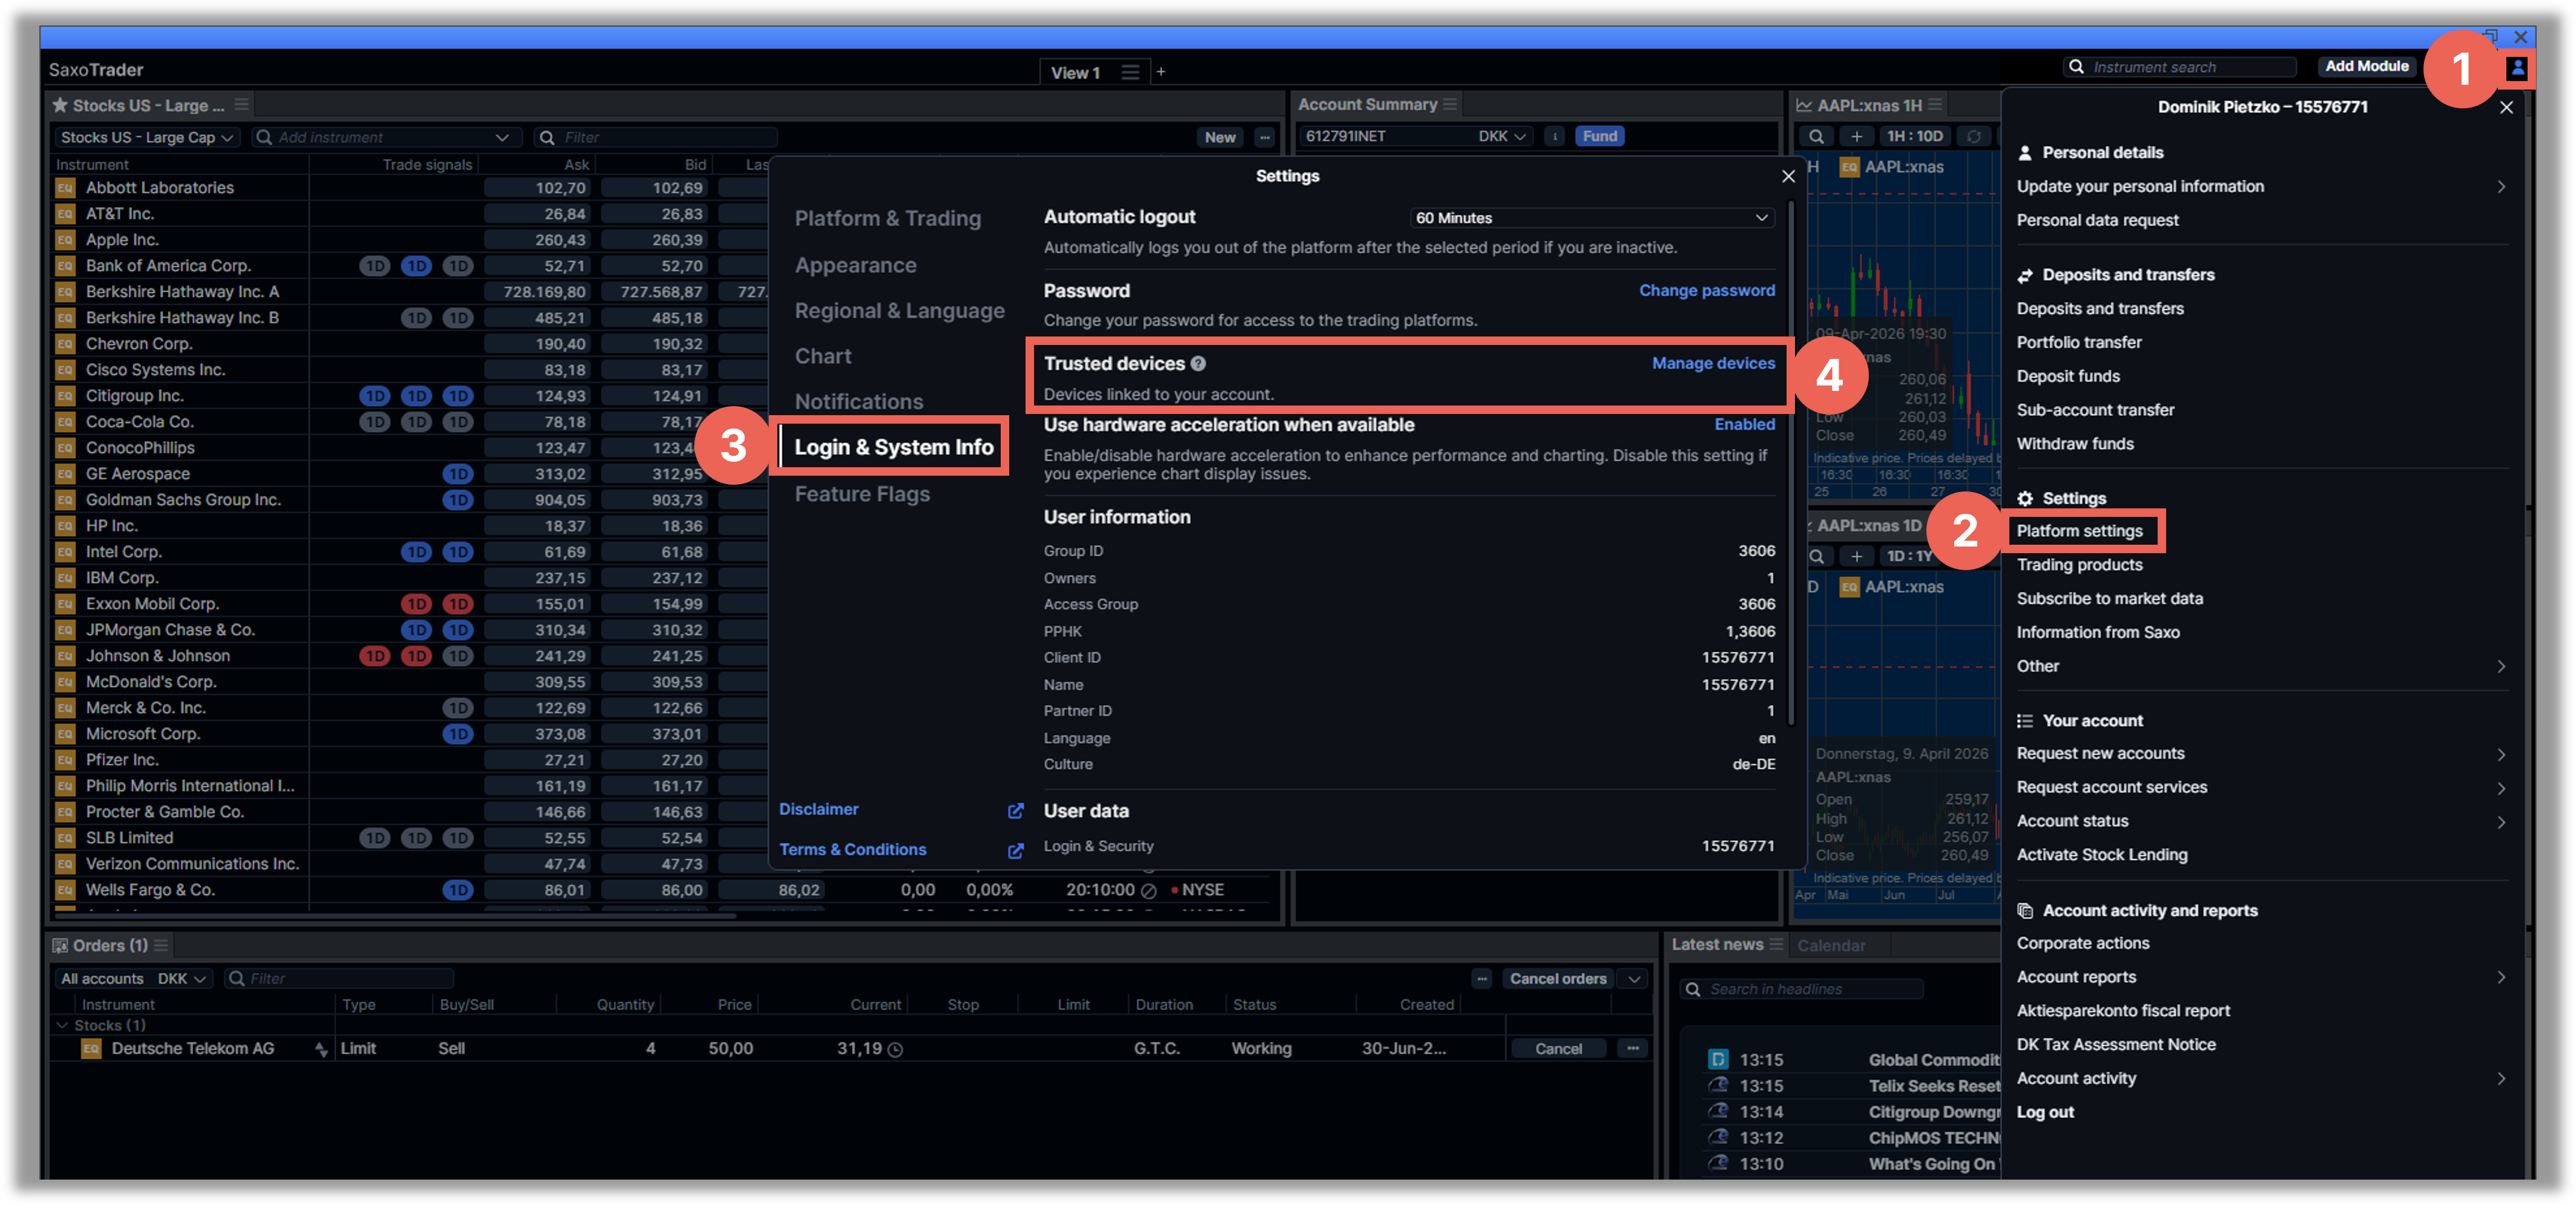2576x1205 pixels.
Task: Click search icon in AAPL 1H chart toolbar
Action: point(1816,136)
